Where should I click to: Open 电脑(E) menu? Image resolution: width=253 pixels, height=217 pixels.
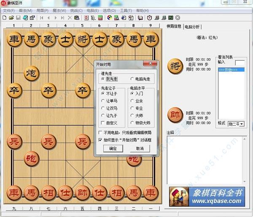coord(93,11)
